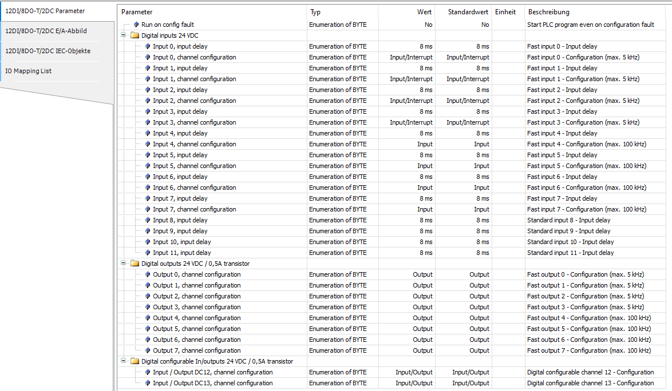Collapse the Digital configurable In/outputs group

123,361
